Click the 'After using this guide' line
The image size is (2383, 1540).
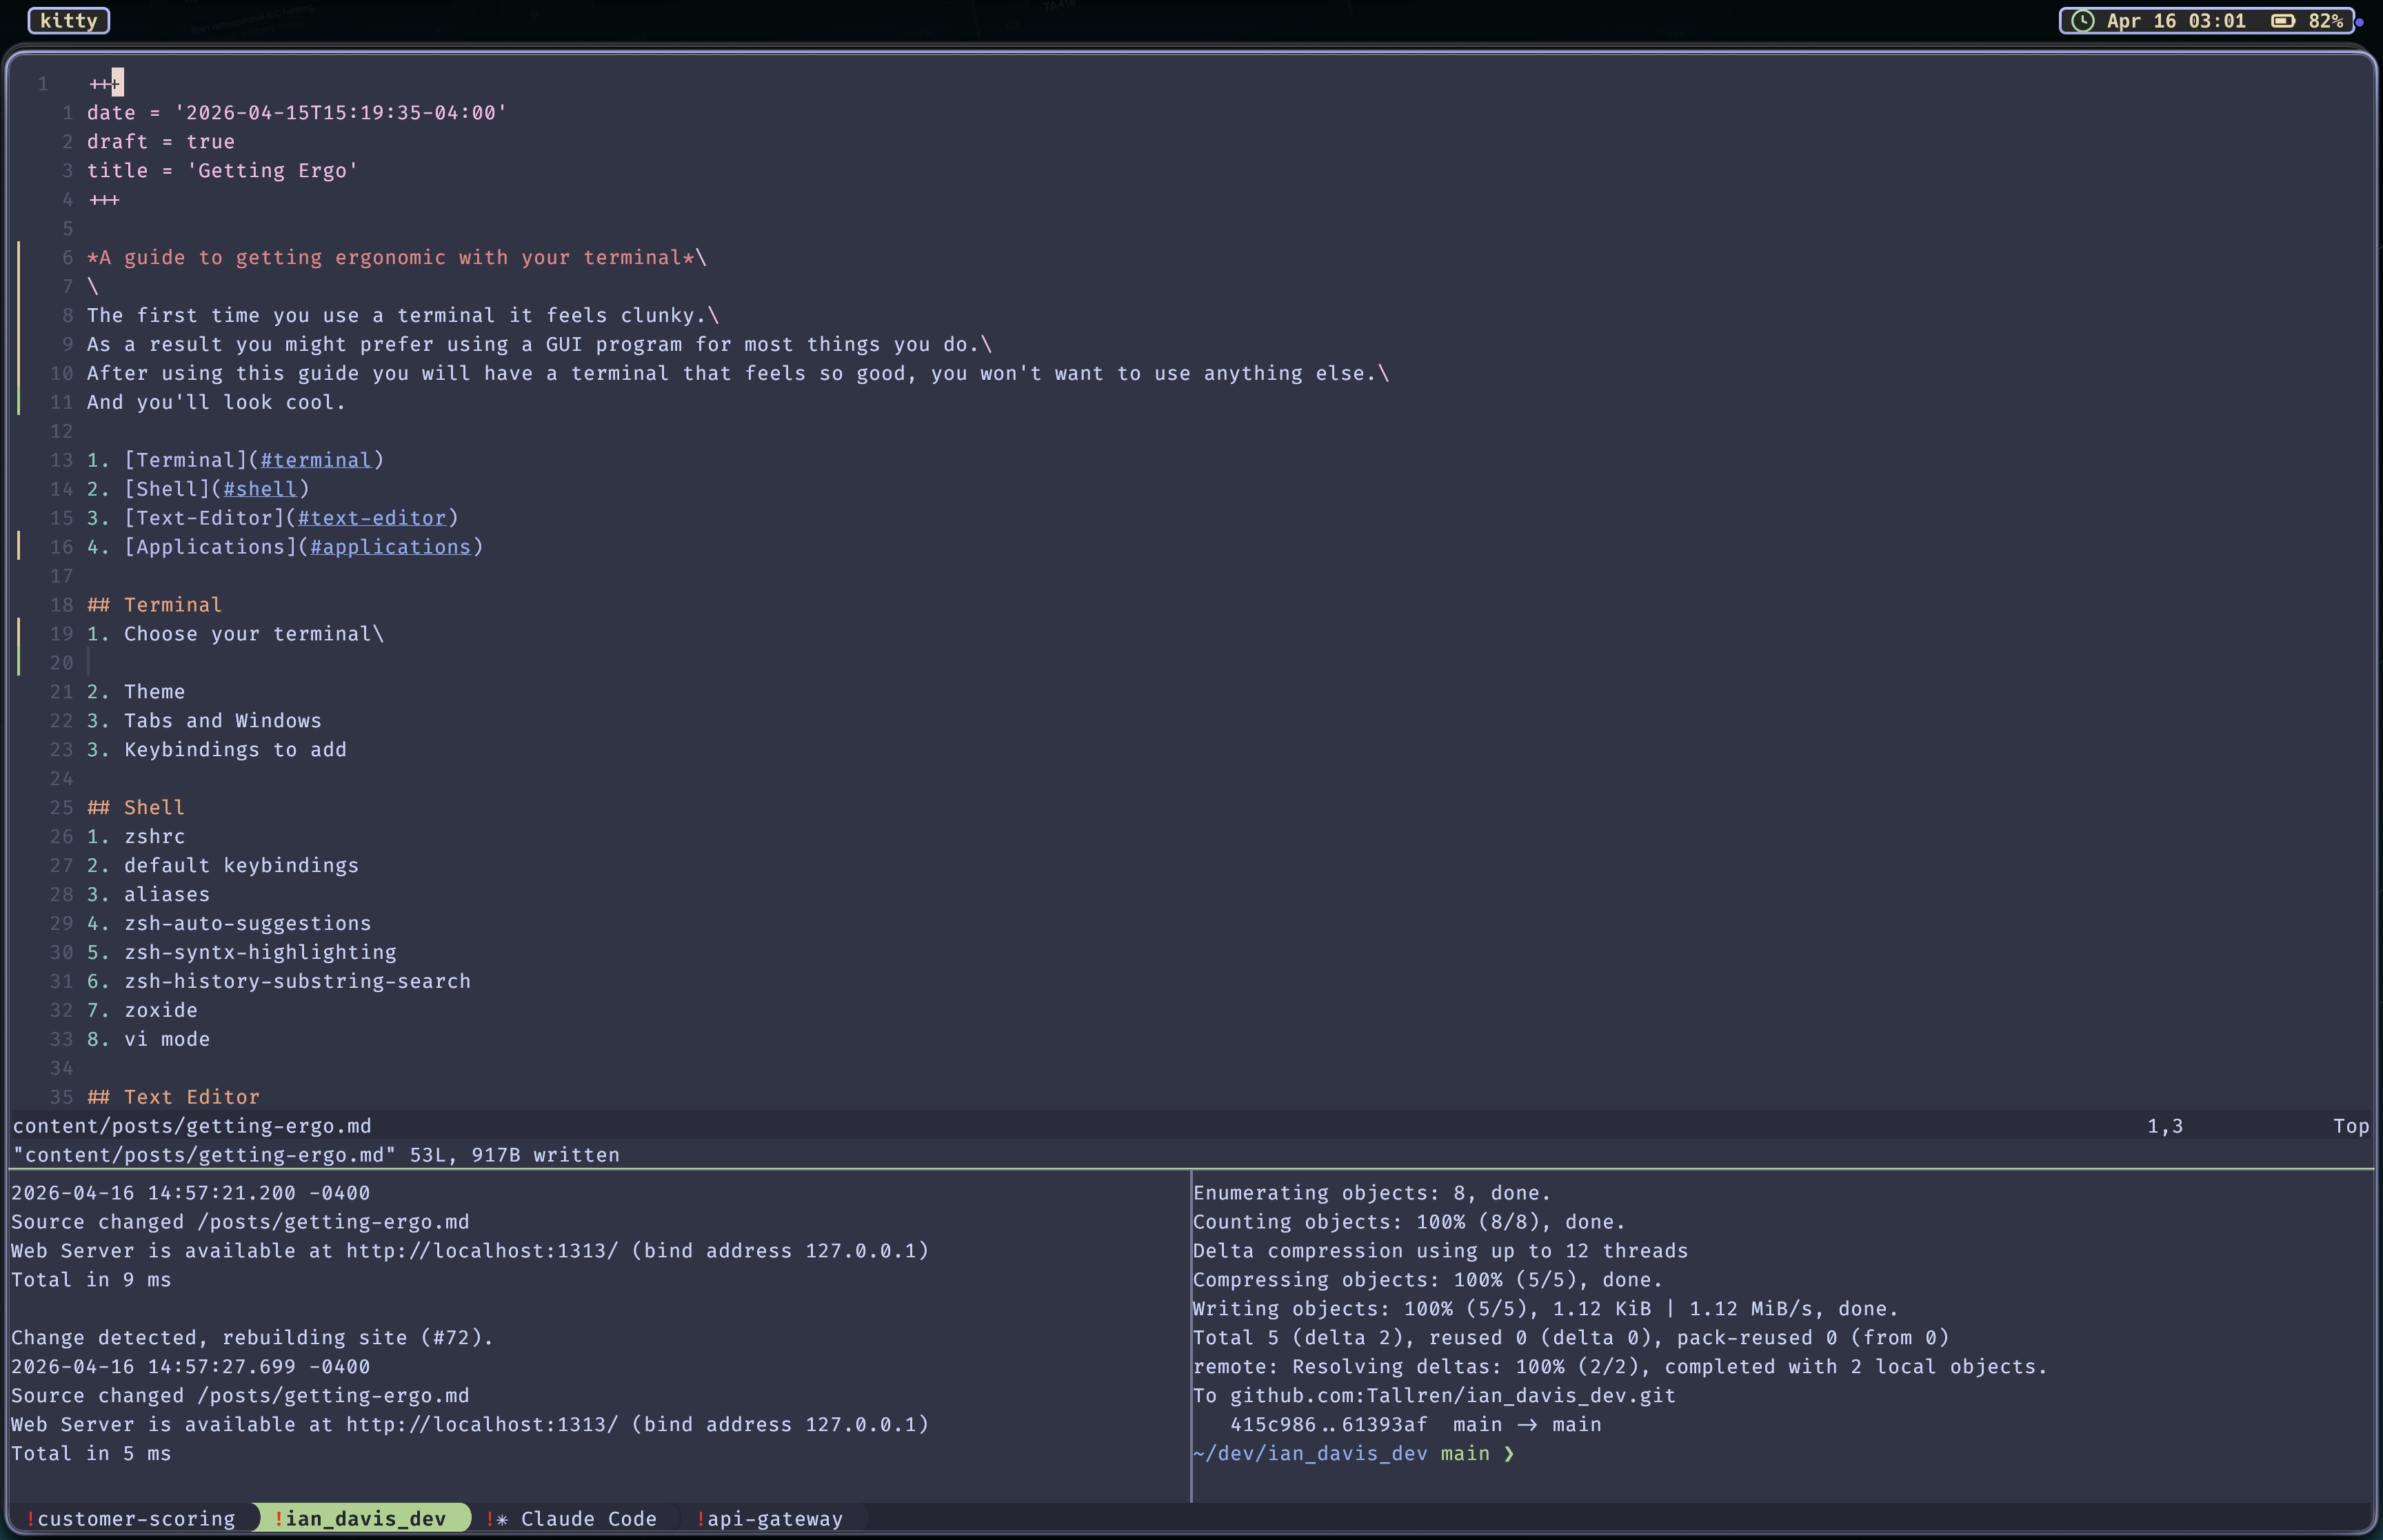click(738, 374)
